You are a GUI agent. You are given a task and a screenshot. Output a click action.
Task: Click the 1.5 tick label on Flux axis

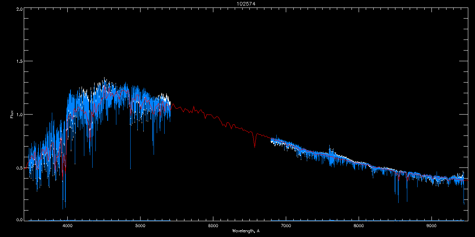19,61
